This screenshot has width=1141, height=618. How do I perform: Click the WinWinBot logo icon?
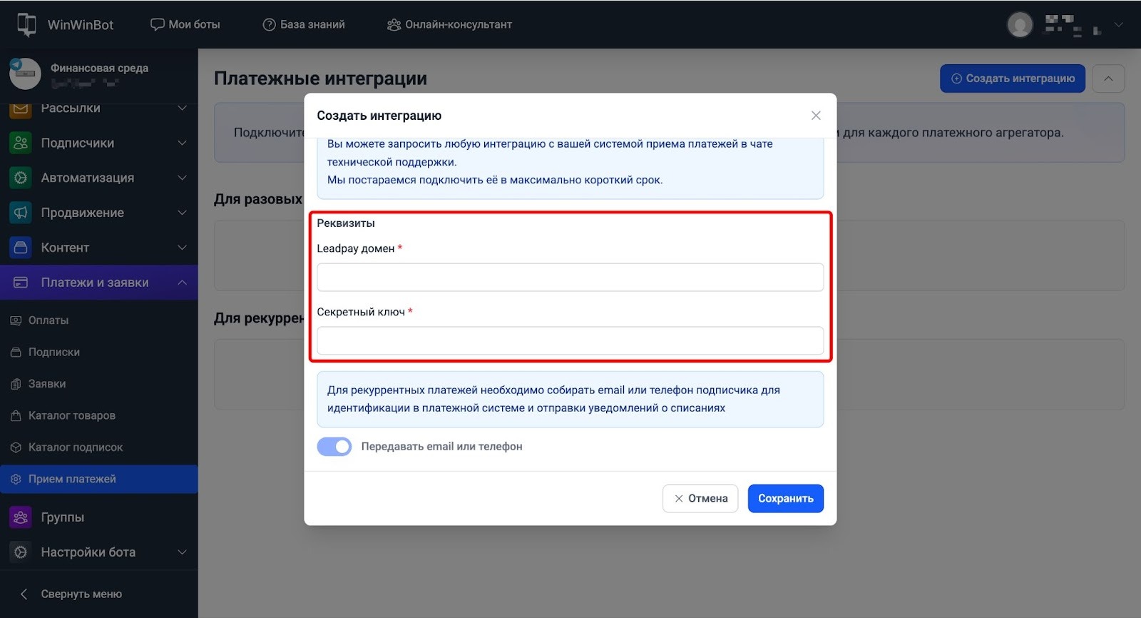point(26,24)
